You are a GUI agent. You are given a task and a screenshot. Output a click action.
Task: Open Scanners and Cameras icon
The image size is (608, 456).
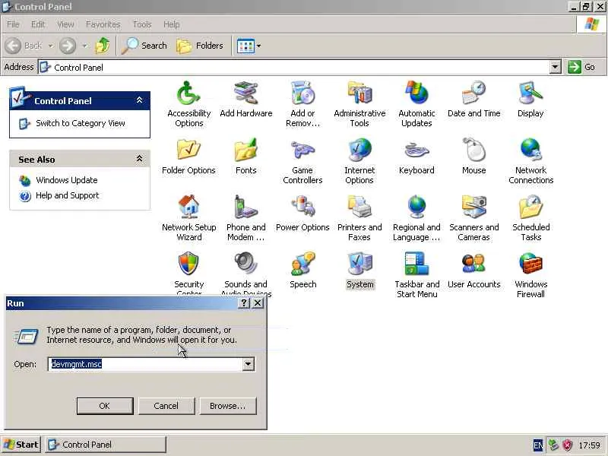(473, 207)
